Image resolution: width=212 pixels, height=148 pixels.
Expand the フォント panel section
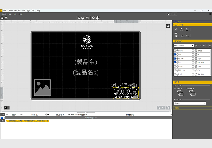tap(178, 21)
